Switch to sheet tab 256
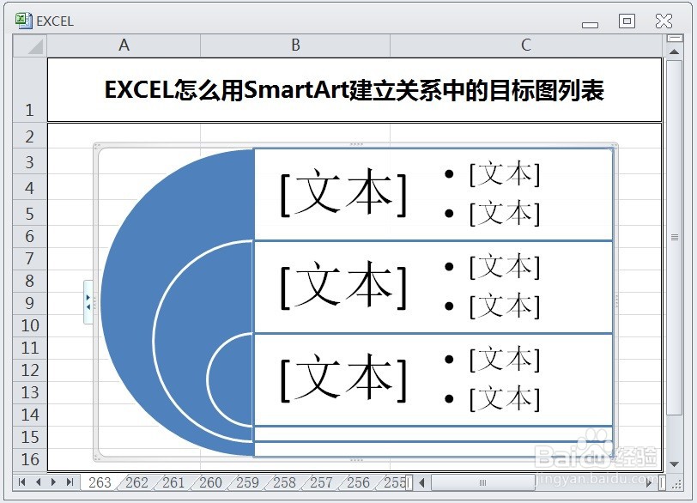697x503 pixels. tap(358, 482)
